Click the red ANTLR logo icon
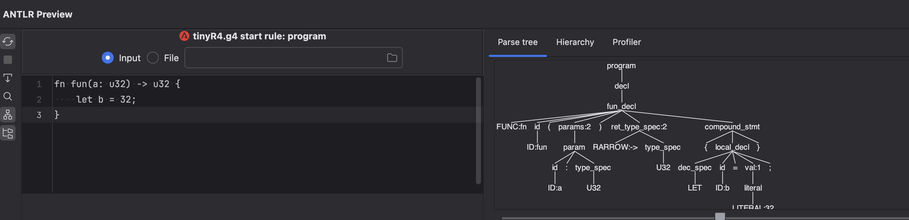 coord(184,36)
